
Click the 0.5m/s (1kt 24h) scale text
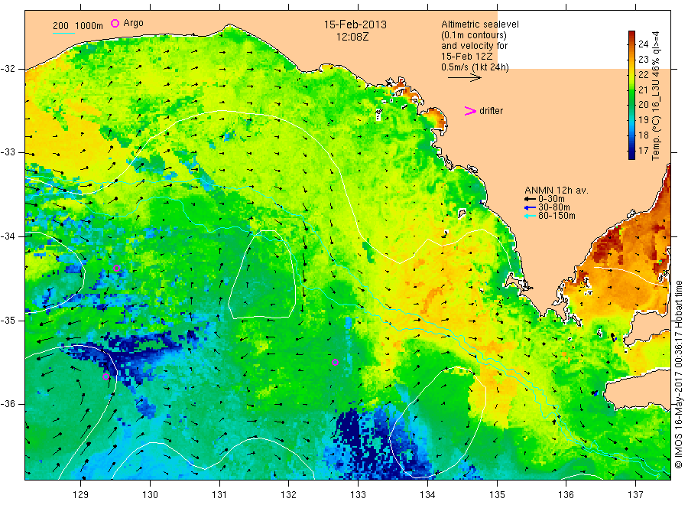[475, 67]
